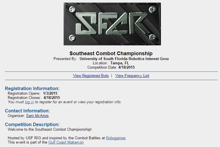Click the Registration Closes date value
This screenshot has width=220, height=147.
coord(52,98)
